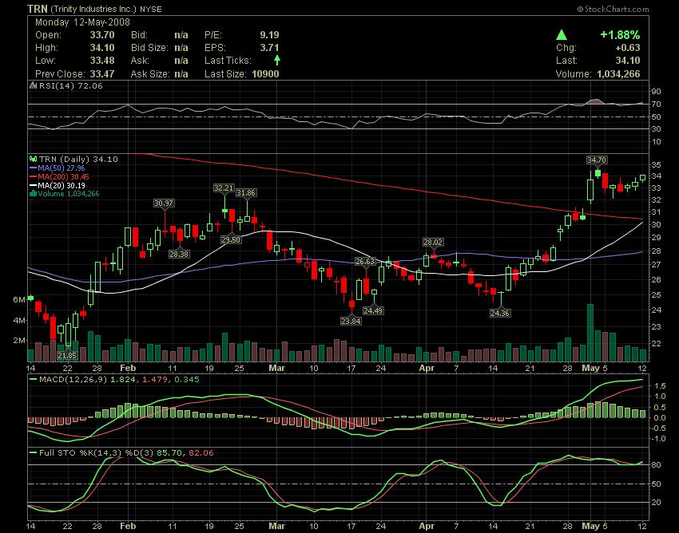
Task: Click the RSI(14) 72.06 label
Action: (70, 85)
